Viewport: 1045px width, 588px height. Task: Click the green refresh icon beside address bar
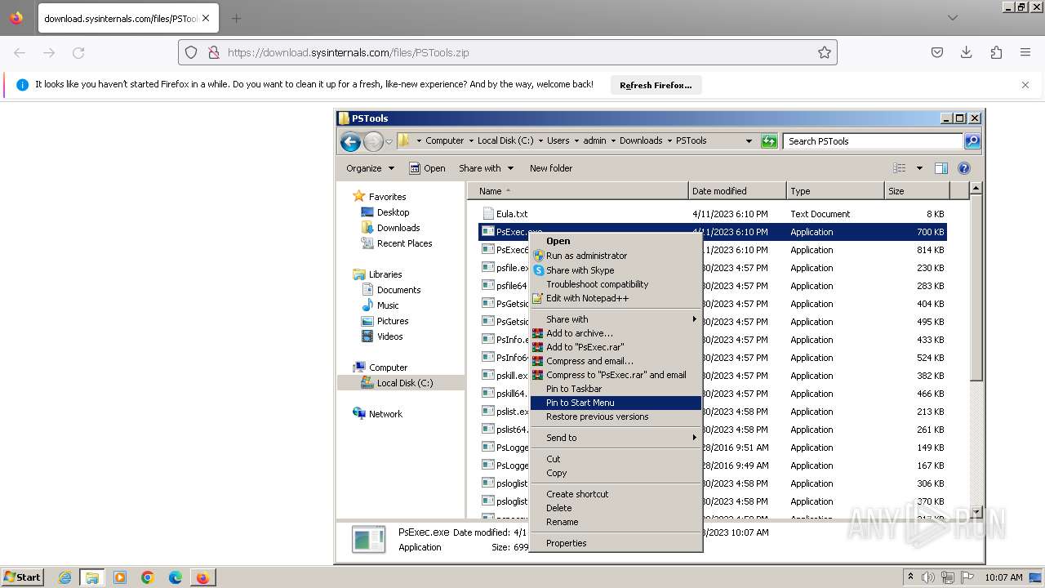point(769,141)
